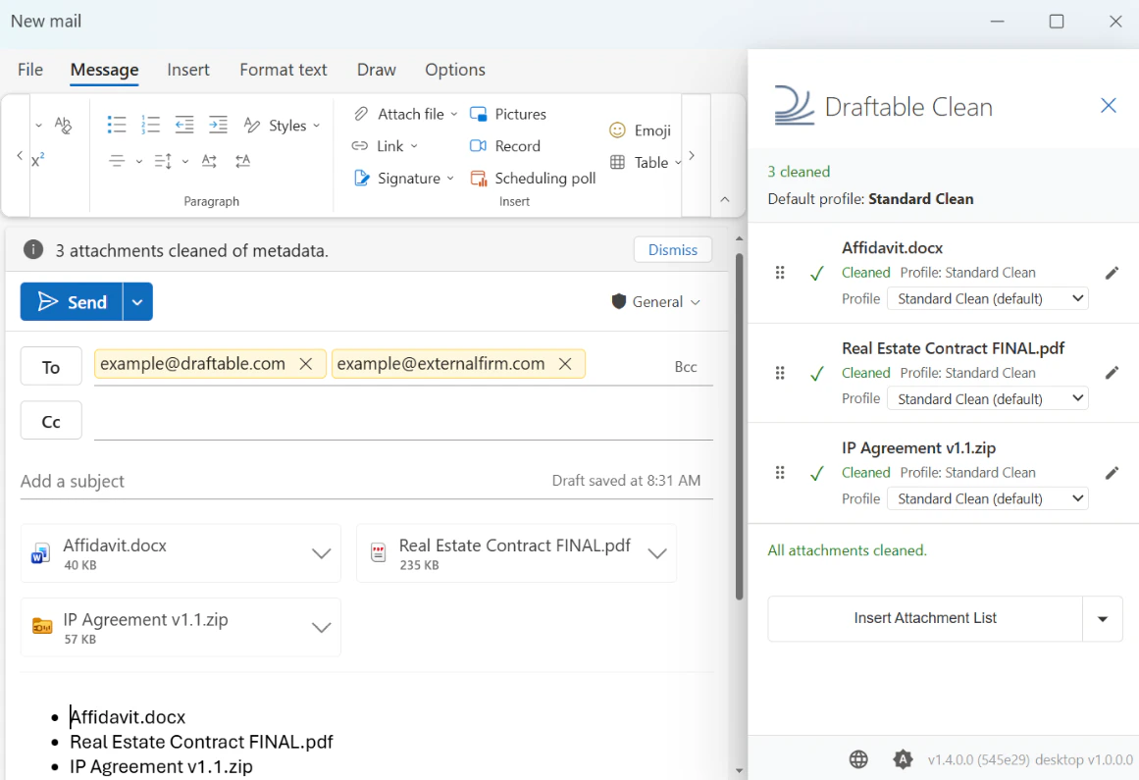Click the left-to-right text direction icon
Image resolution: width=1139 pixels, height=780 pixels.
click(x=209, y=161)
